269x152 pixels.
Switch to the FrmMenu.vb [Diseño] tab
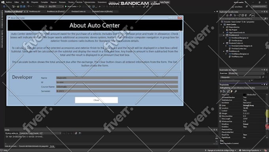[56, 12]
